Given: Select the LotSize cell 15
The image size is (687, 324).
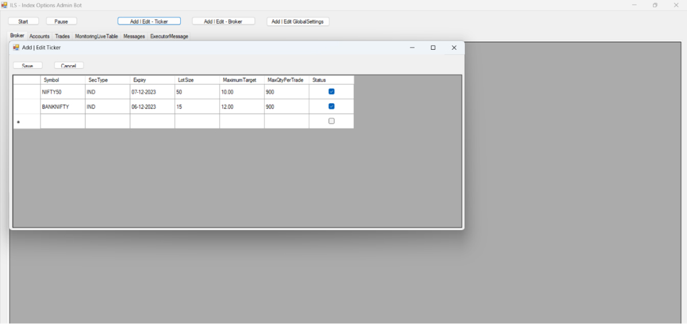Looking at the screenshot, I should coord(197,106).
